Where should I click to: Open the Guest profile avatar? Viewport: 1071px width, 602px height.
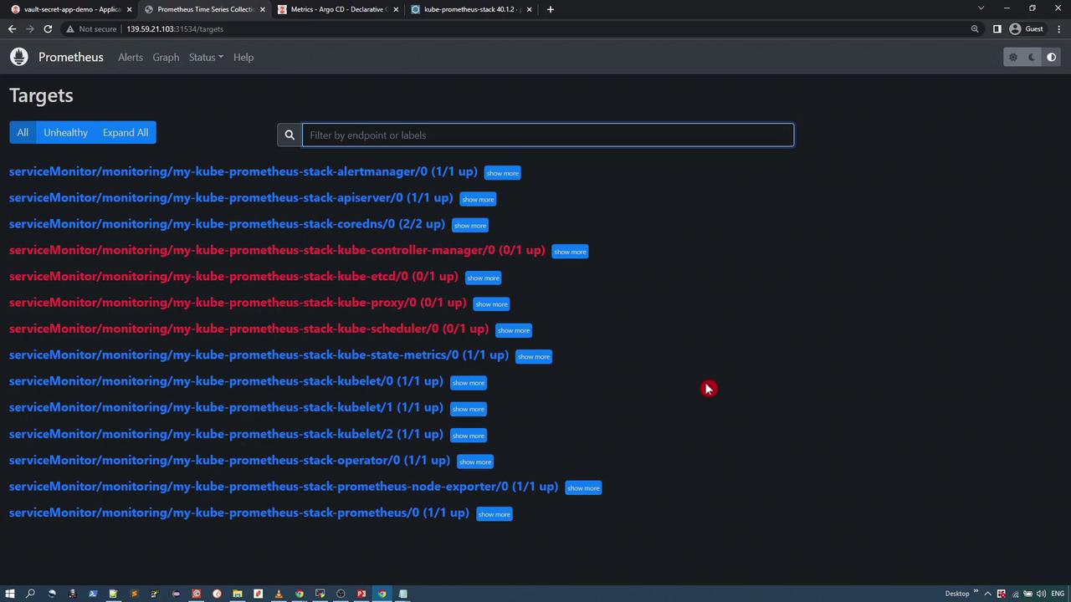pyautogui.click(x=1015, y=29)
